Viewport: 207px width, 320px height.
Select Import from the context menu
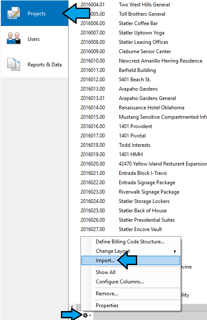click(x=131, y=260)
